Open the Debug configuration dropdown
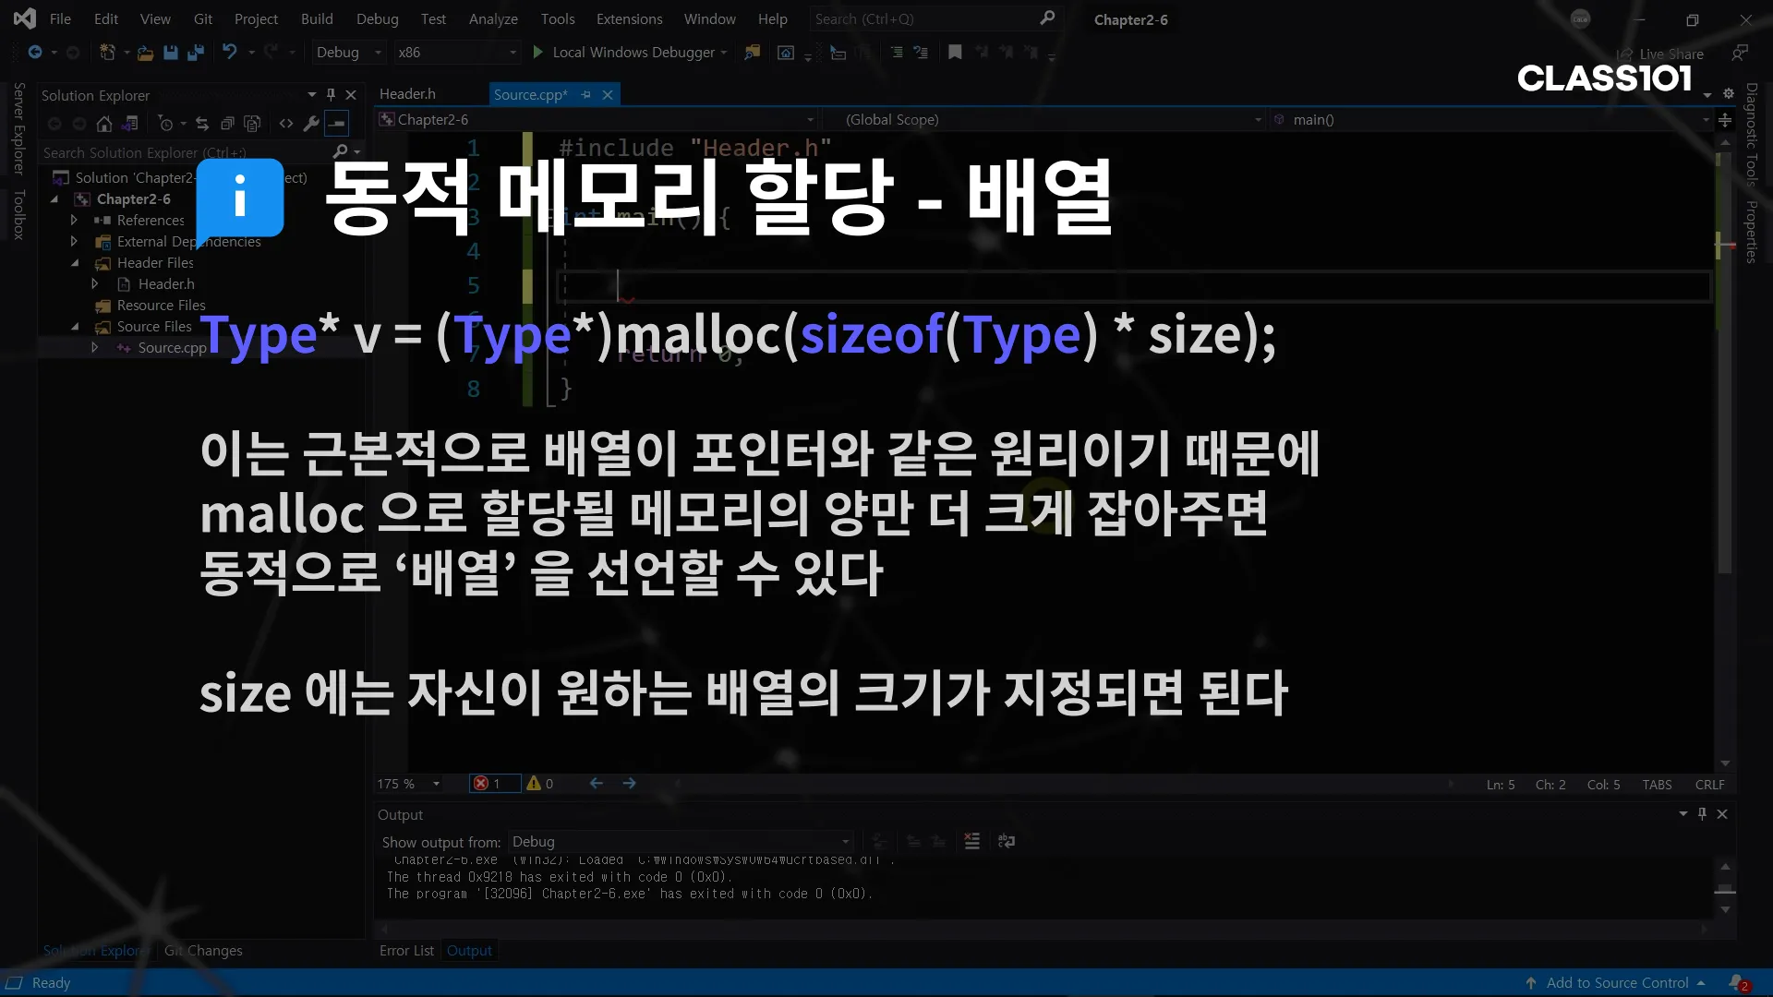Screen dimensions: 1773x997 coord(348,53)
